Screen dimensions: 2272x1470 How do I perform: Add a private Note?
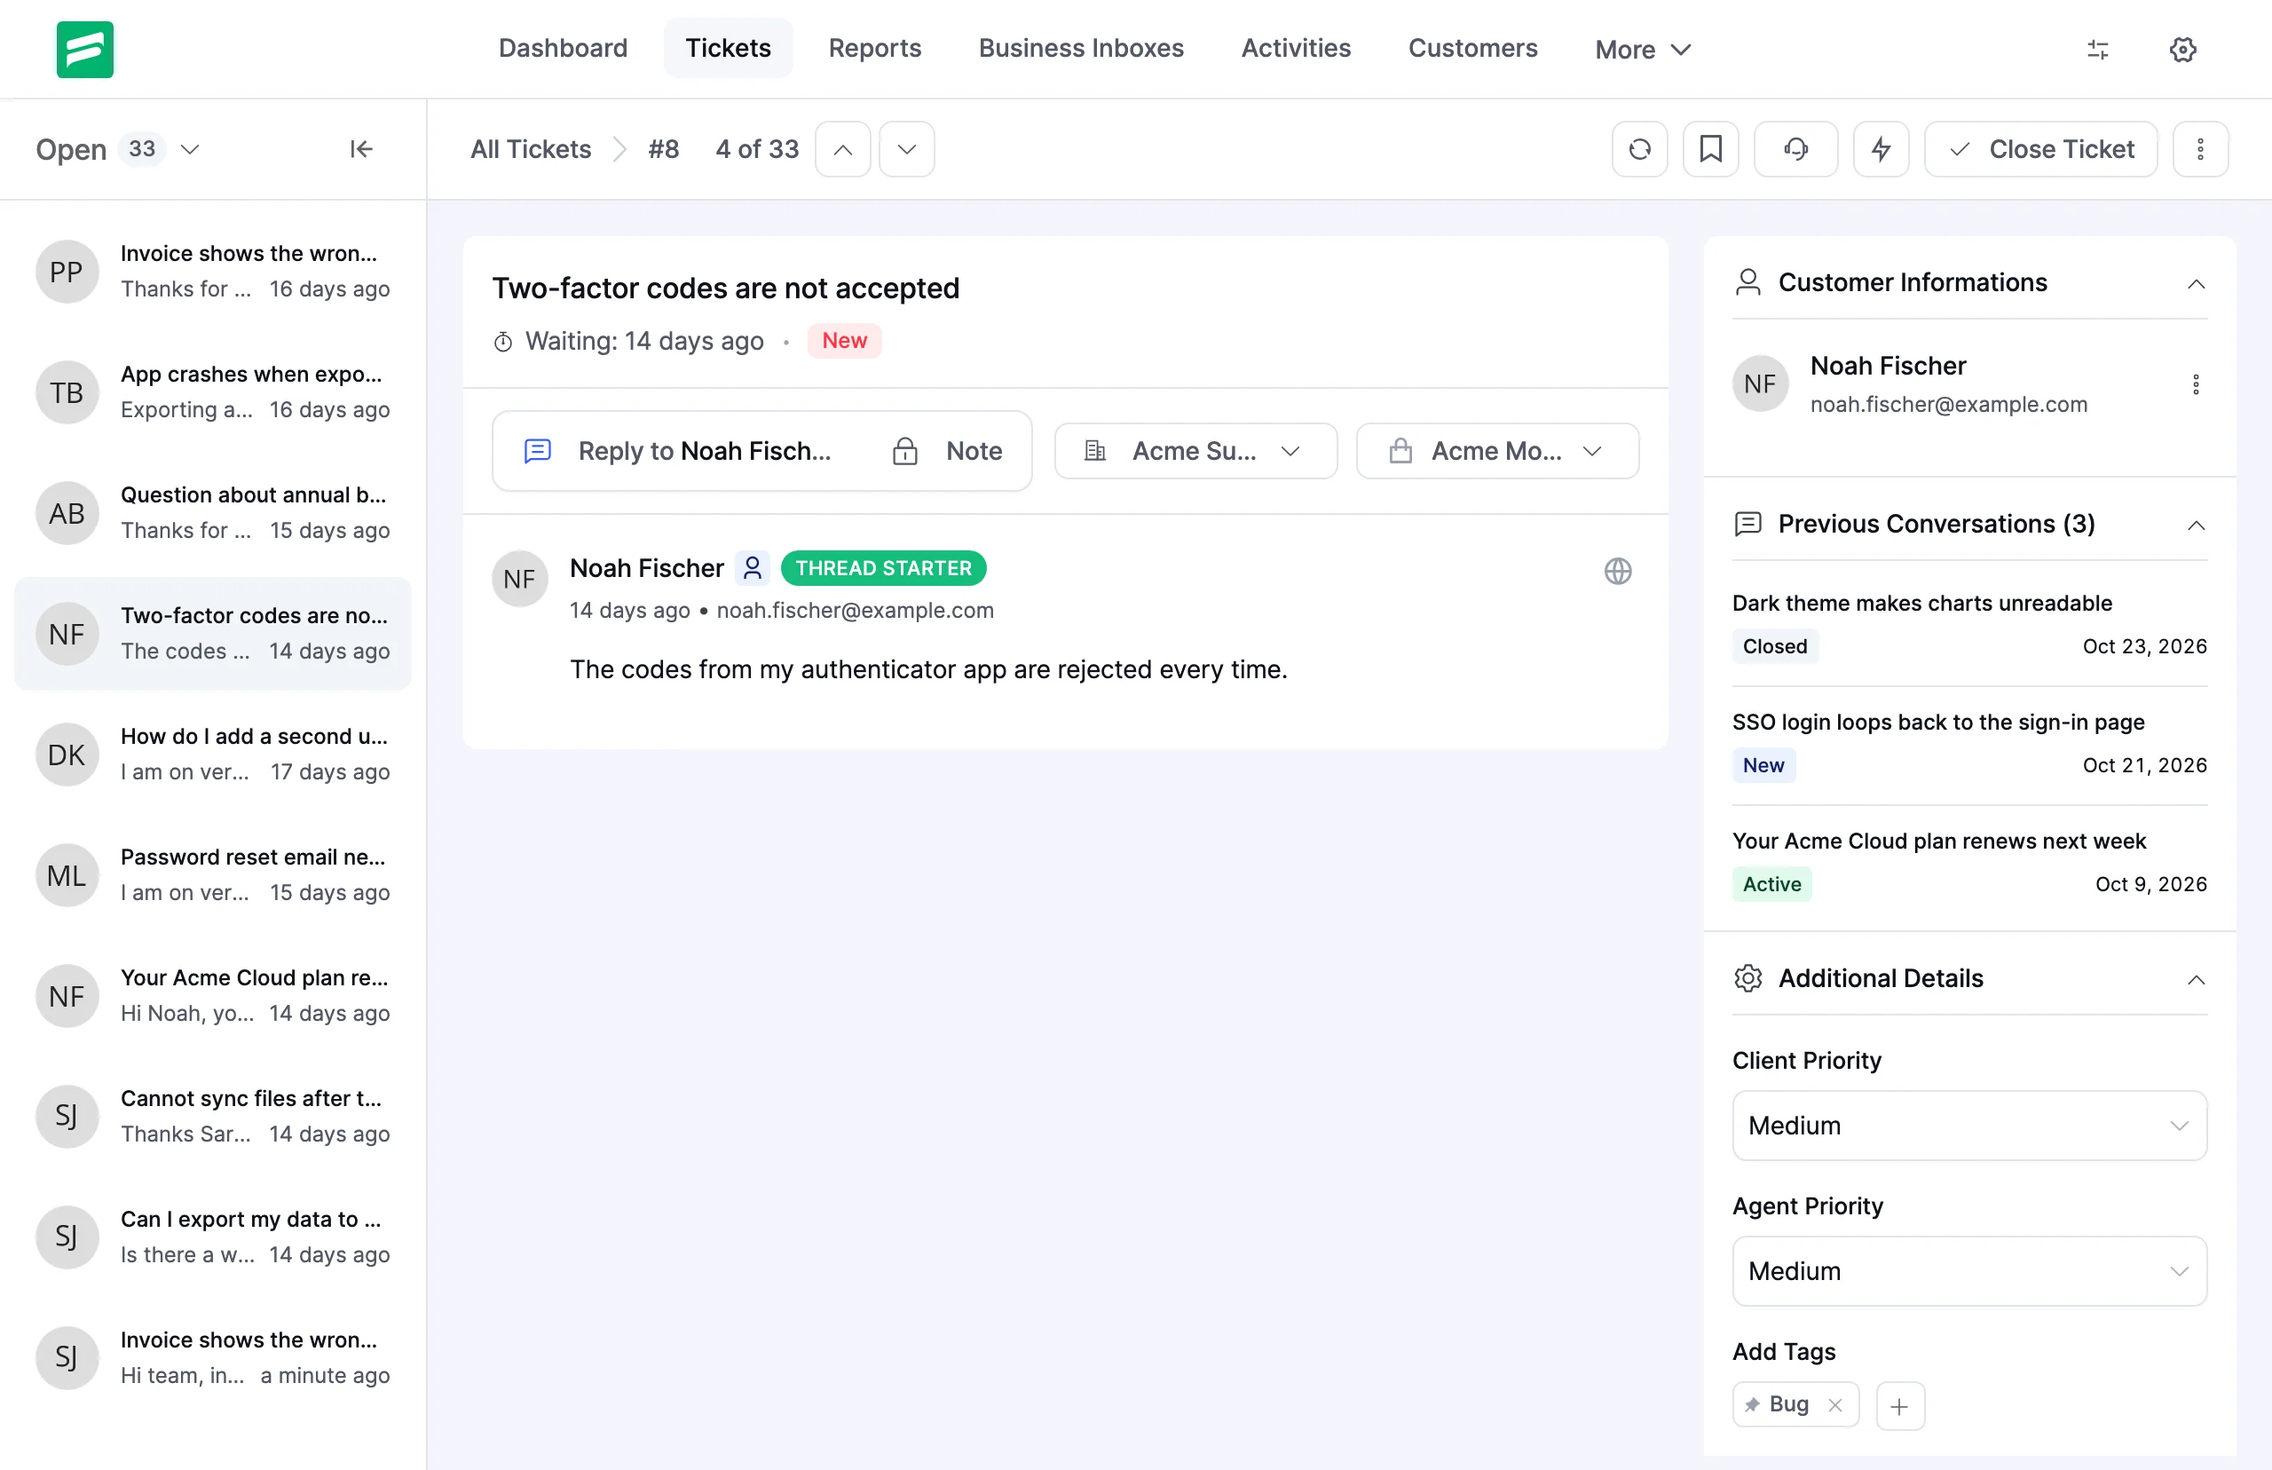(947, 451)
